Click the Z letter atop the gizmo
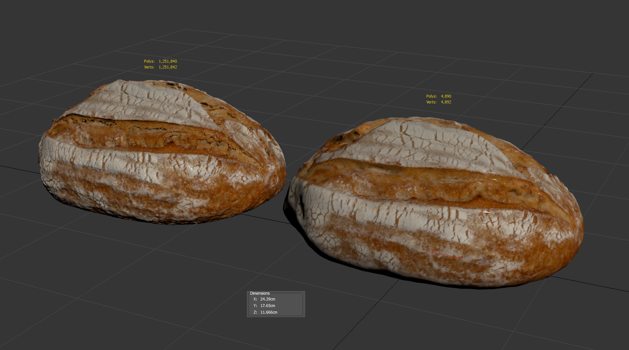The image size is (629, 350). coord(428,216)
